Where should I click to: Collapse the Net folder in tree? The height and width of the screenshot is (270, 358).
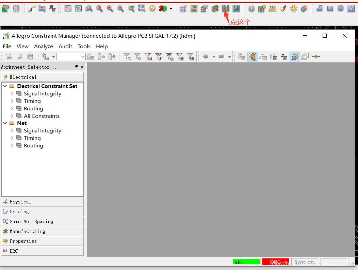pyautogui.click(x=5, y=123)
